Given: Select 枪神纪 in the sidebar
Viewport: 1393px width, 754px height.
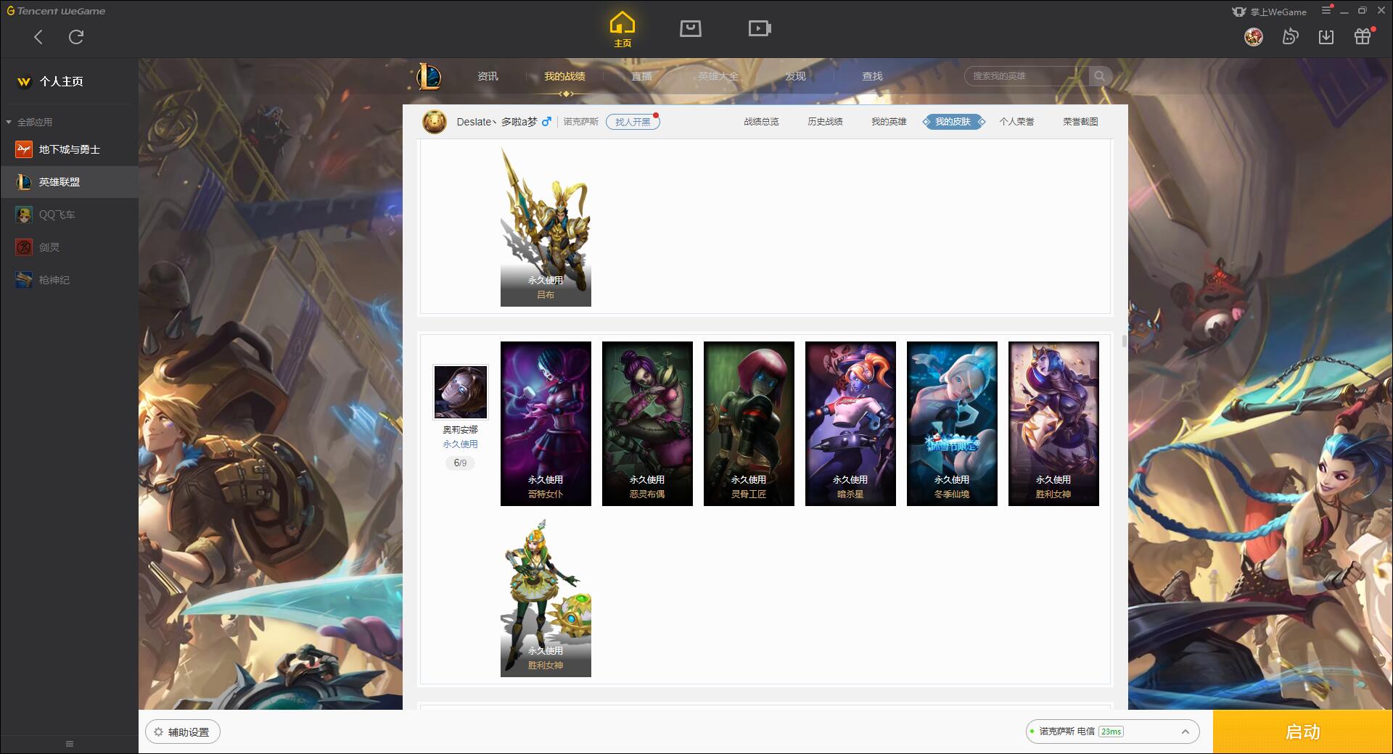Looking at the screenshot, I should (69, 280).
